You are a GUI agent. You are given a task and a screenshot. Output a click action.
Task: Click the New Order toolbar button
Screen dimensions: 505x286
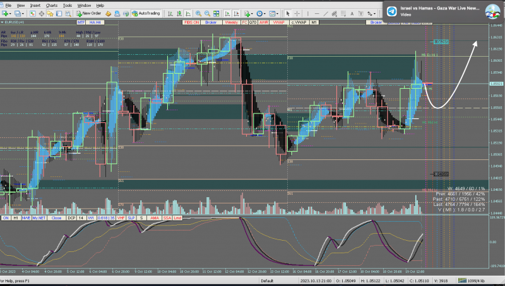(87, 13)
